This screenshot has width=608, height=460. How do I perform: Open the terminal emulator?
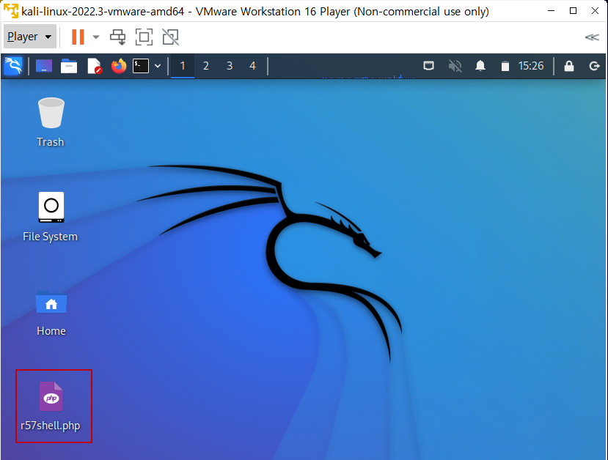pos(141,66)
